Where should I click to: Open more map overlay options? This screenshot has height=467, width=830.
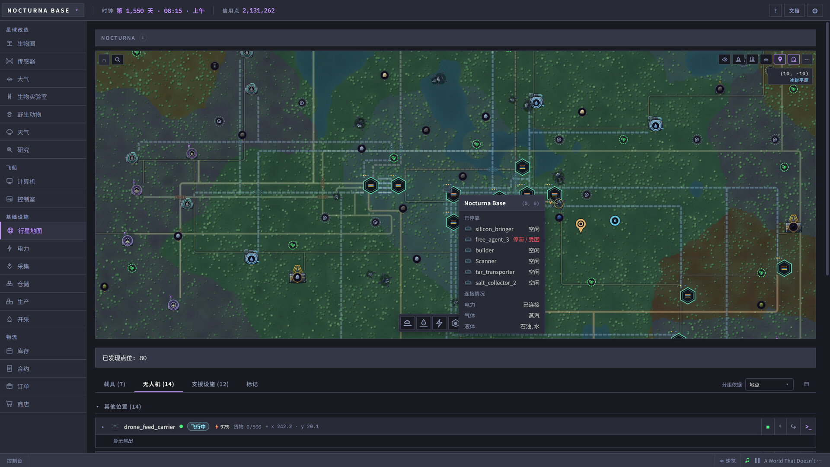[807, 60]
